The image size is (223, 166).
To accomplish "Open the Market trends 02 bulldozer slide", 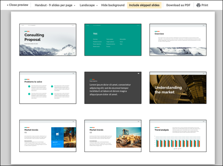I will click(x=113, y=136).
